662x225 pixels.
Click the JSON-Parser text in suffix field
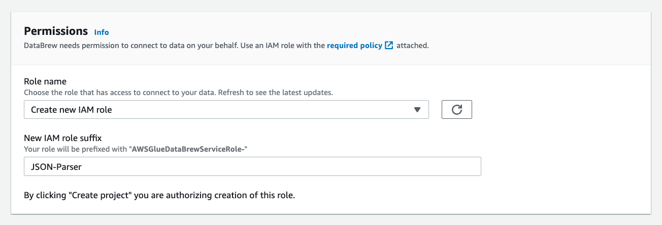point(56,166)
